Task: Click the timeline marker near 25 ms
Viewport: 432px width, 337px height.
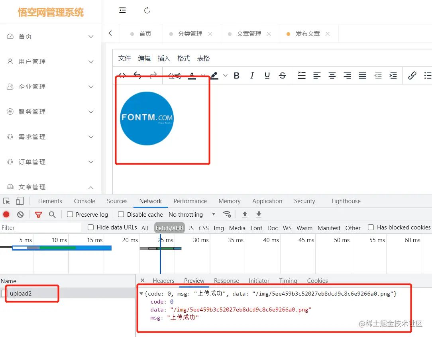Action: click(160, 253)
